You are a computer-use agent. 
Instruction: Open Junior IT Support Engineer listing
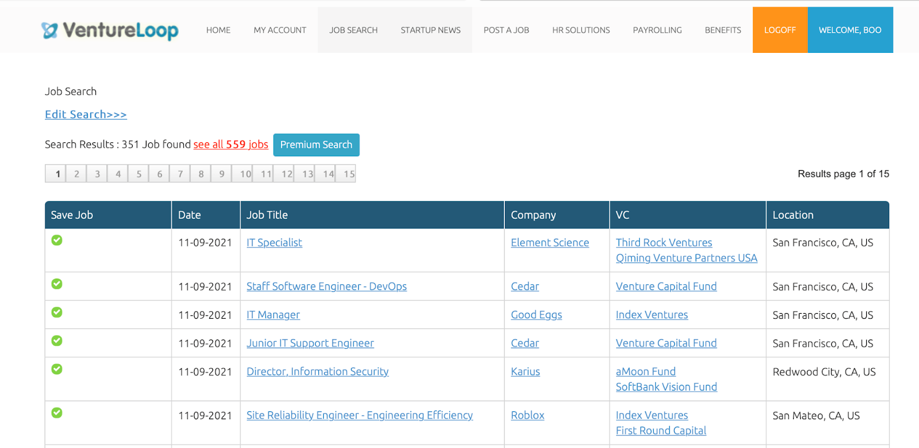click(310, 343)
